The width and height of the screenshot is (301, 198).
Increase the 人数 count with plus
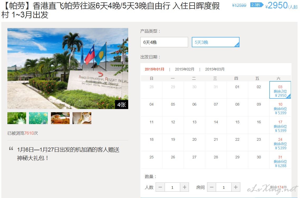(x=184, y=187)
